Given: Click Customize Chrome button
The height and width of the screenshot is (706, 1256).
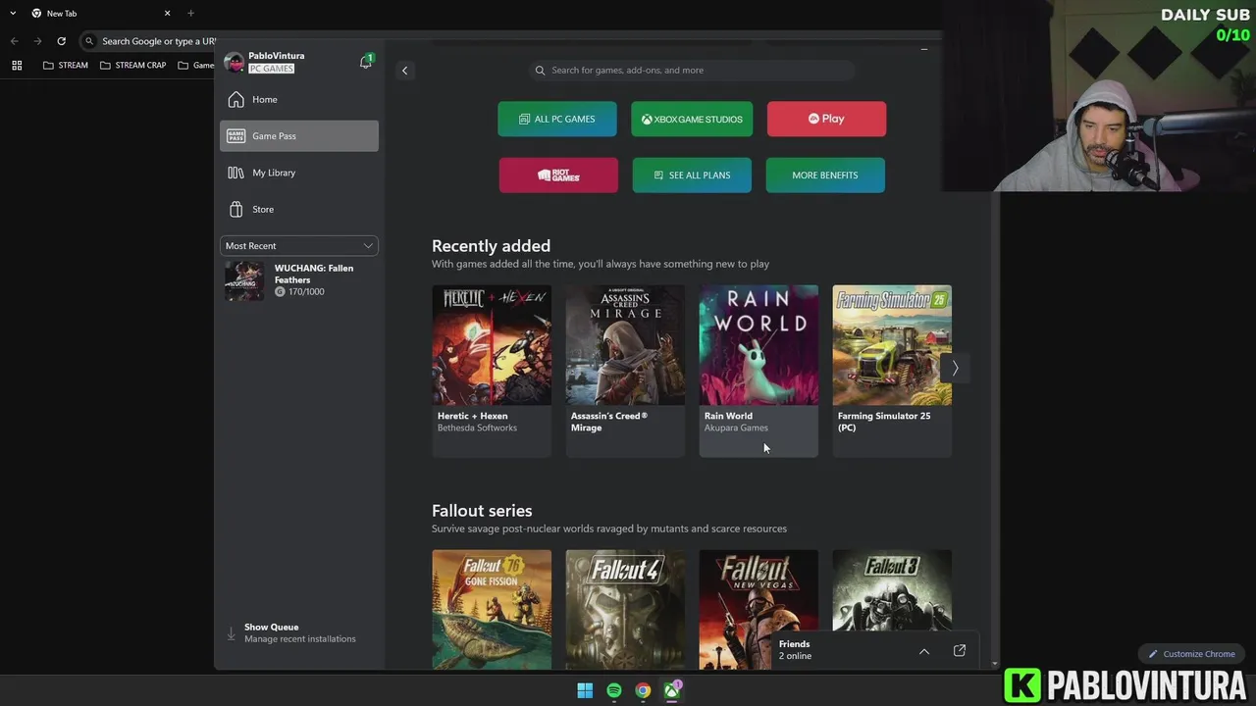Looking at the screenshot, I should (1192, 654).
